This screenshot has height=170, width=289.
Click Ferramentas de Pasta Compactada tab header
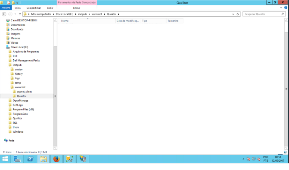[77, 2]
